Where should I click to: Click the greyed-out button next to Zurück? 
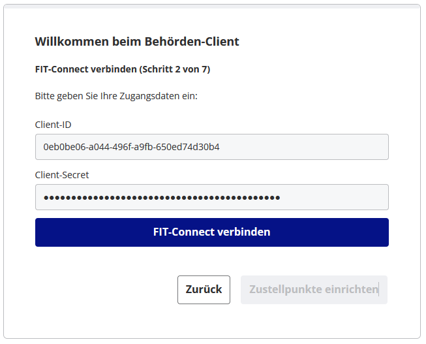click(314, 290)
